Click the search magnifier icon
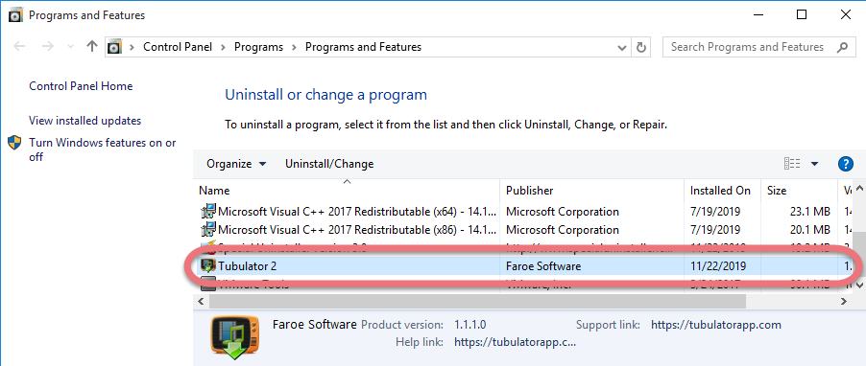866x366 pixels. click(x=842, y=47)
